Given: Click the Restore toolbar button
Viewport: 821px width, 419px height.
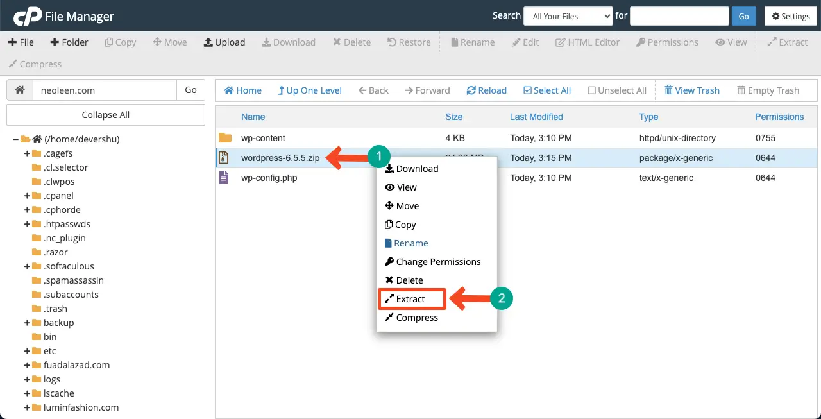Looking at the screenshot, I should 409,42.
